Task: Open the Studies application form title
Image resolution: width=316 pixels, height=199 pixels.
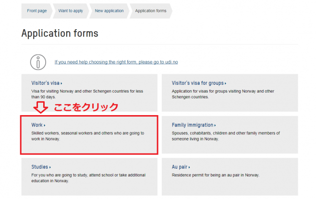Action: 39,167
